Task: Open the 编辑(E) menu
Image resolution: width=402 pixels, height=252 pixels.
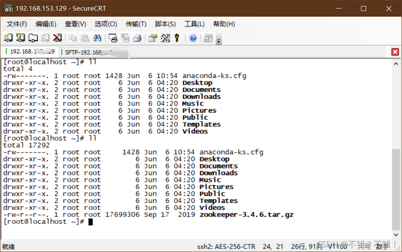Action: pos(46,24)
